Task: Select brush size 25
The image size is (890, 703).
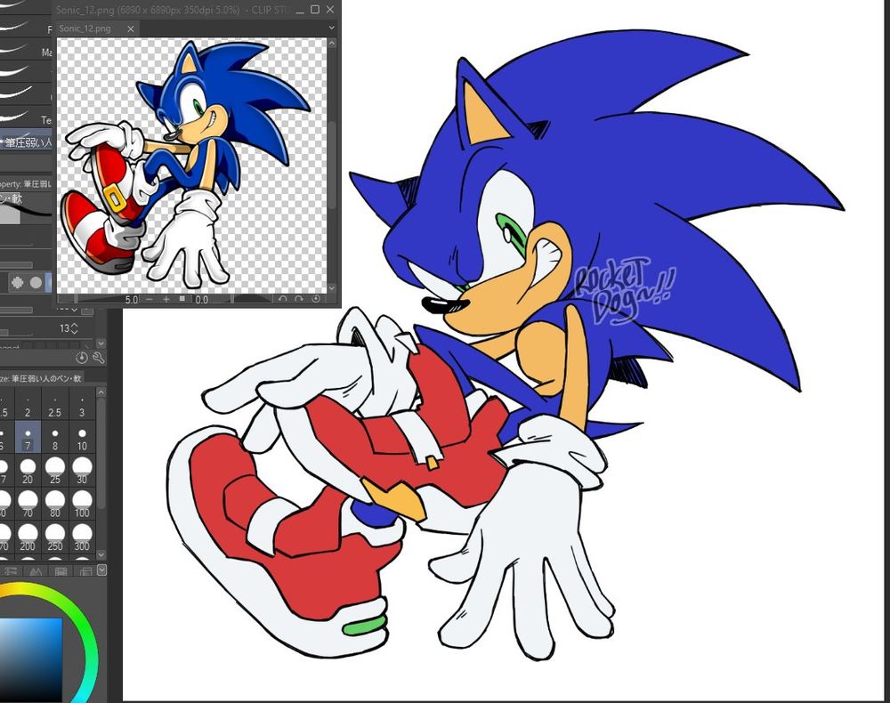Action: tap(55, 471)
